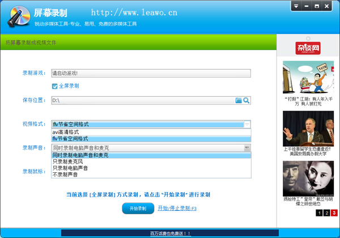340x238 pixels.
Task: Select avi高清格式 from the format list
Action: point(66,131)
